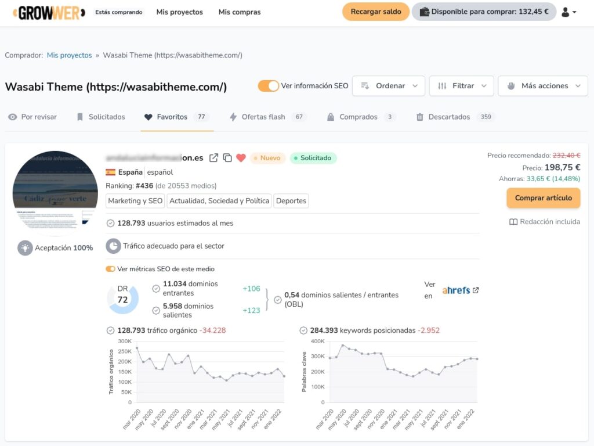The width and height of the screenshot is (594, 446).
Task: Click the bag icon on Comprados
Action: (x=331, y=117)
